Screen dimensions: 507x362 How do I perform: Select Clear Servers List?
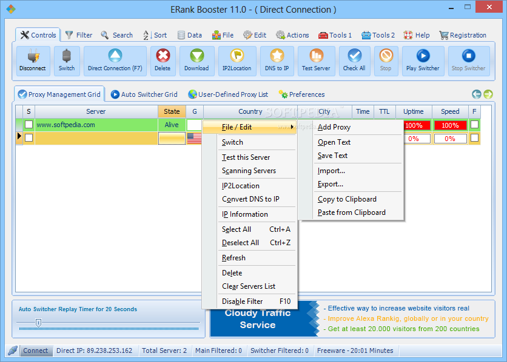pyautogui.click(x=249, y=286)
